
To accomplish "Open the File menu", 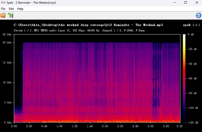I will pyautogui.click(x=3, y=9).
